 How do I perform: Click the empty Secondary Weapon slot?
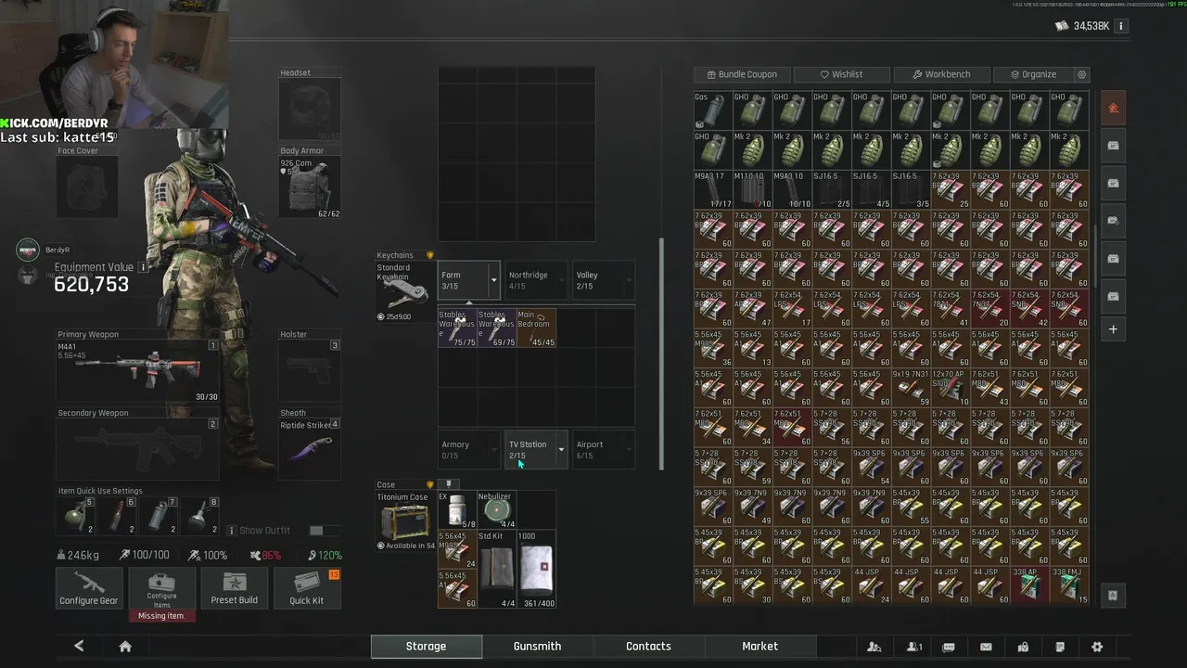(x=138, y=450)
